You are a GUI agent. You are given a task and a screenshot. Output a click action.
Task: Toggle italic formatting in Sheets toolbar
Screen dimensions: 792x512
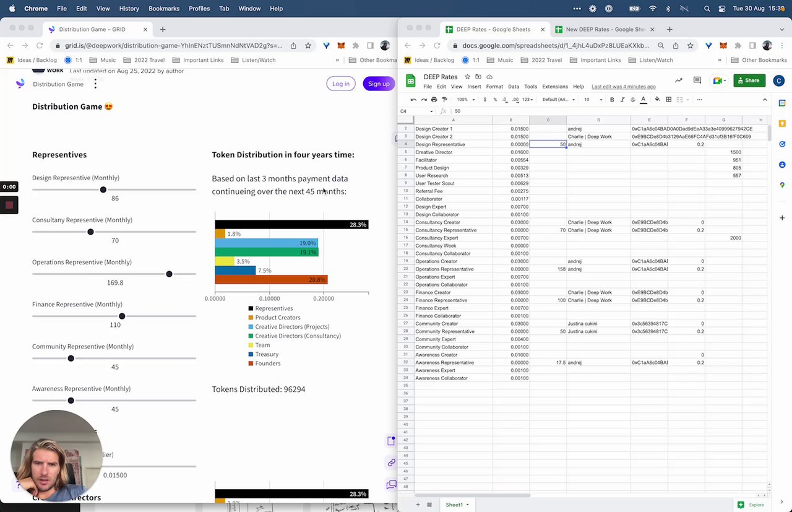(x=622, y=100)
